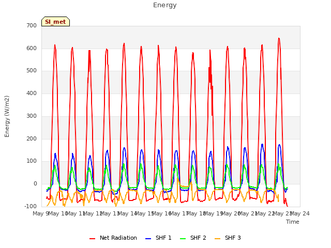
Task: Click the Net Radiation peak on May 22
Action: coord(262,45)
